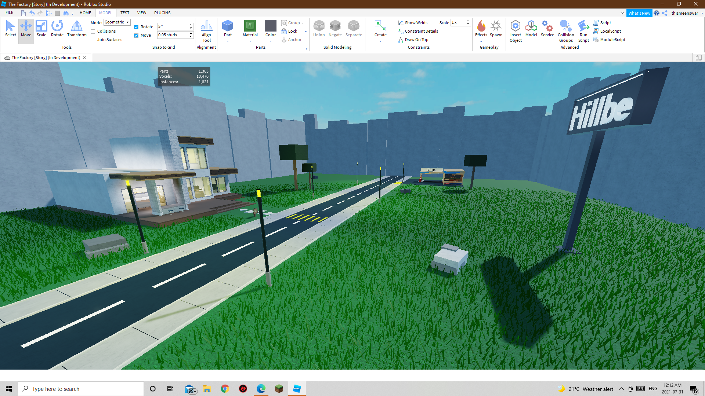
Task: Enable the Collisions checkbox
Action: (x=93, y=32)
